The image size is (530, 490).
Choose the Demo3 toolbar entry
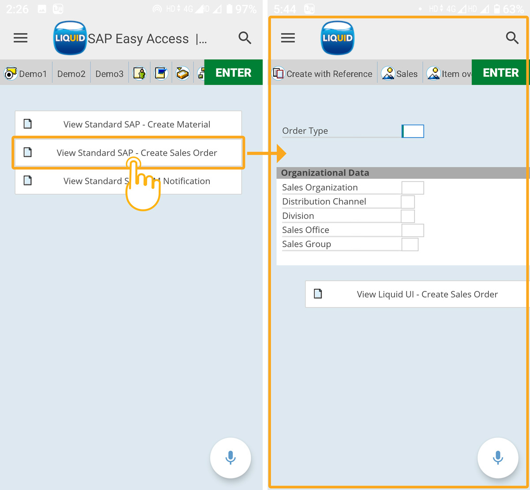click(x=110, y=74)
